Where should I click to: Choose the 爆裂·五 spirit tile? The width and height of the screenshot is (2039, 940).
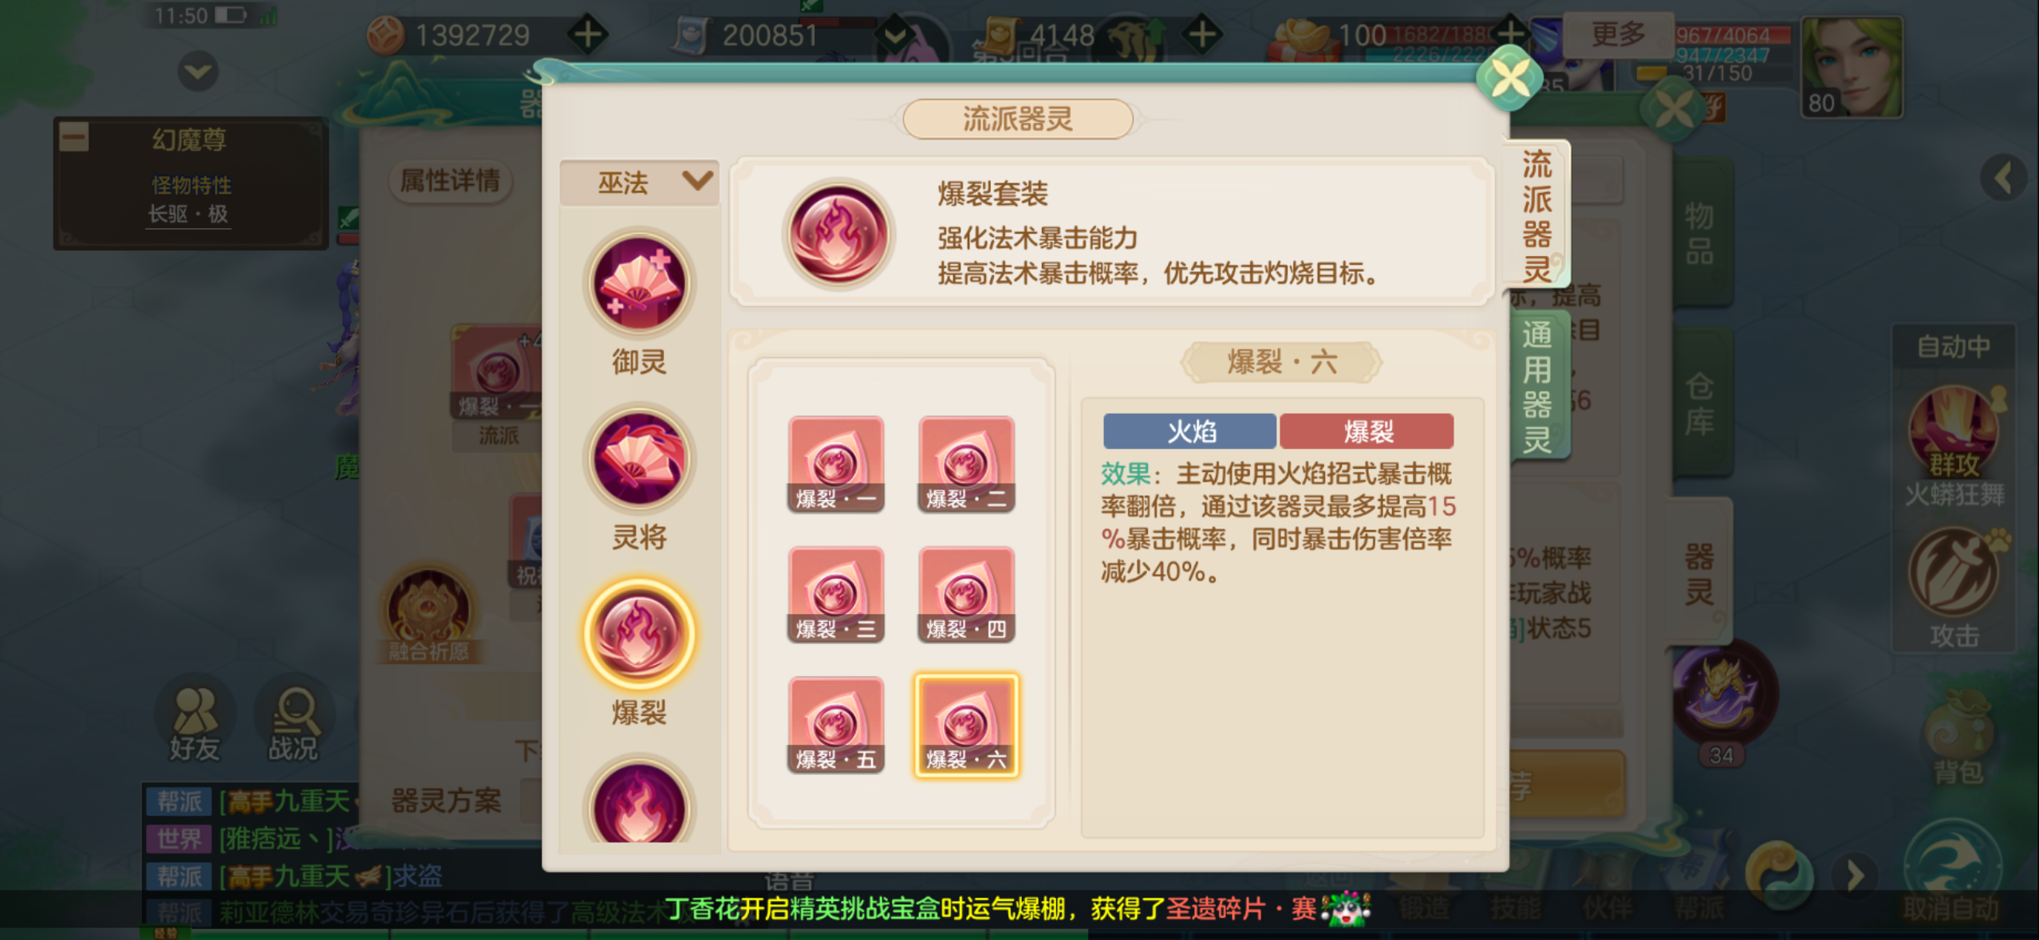[836, 726]
